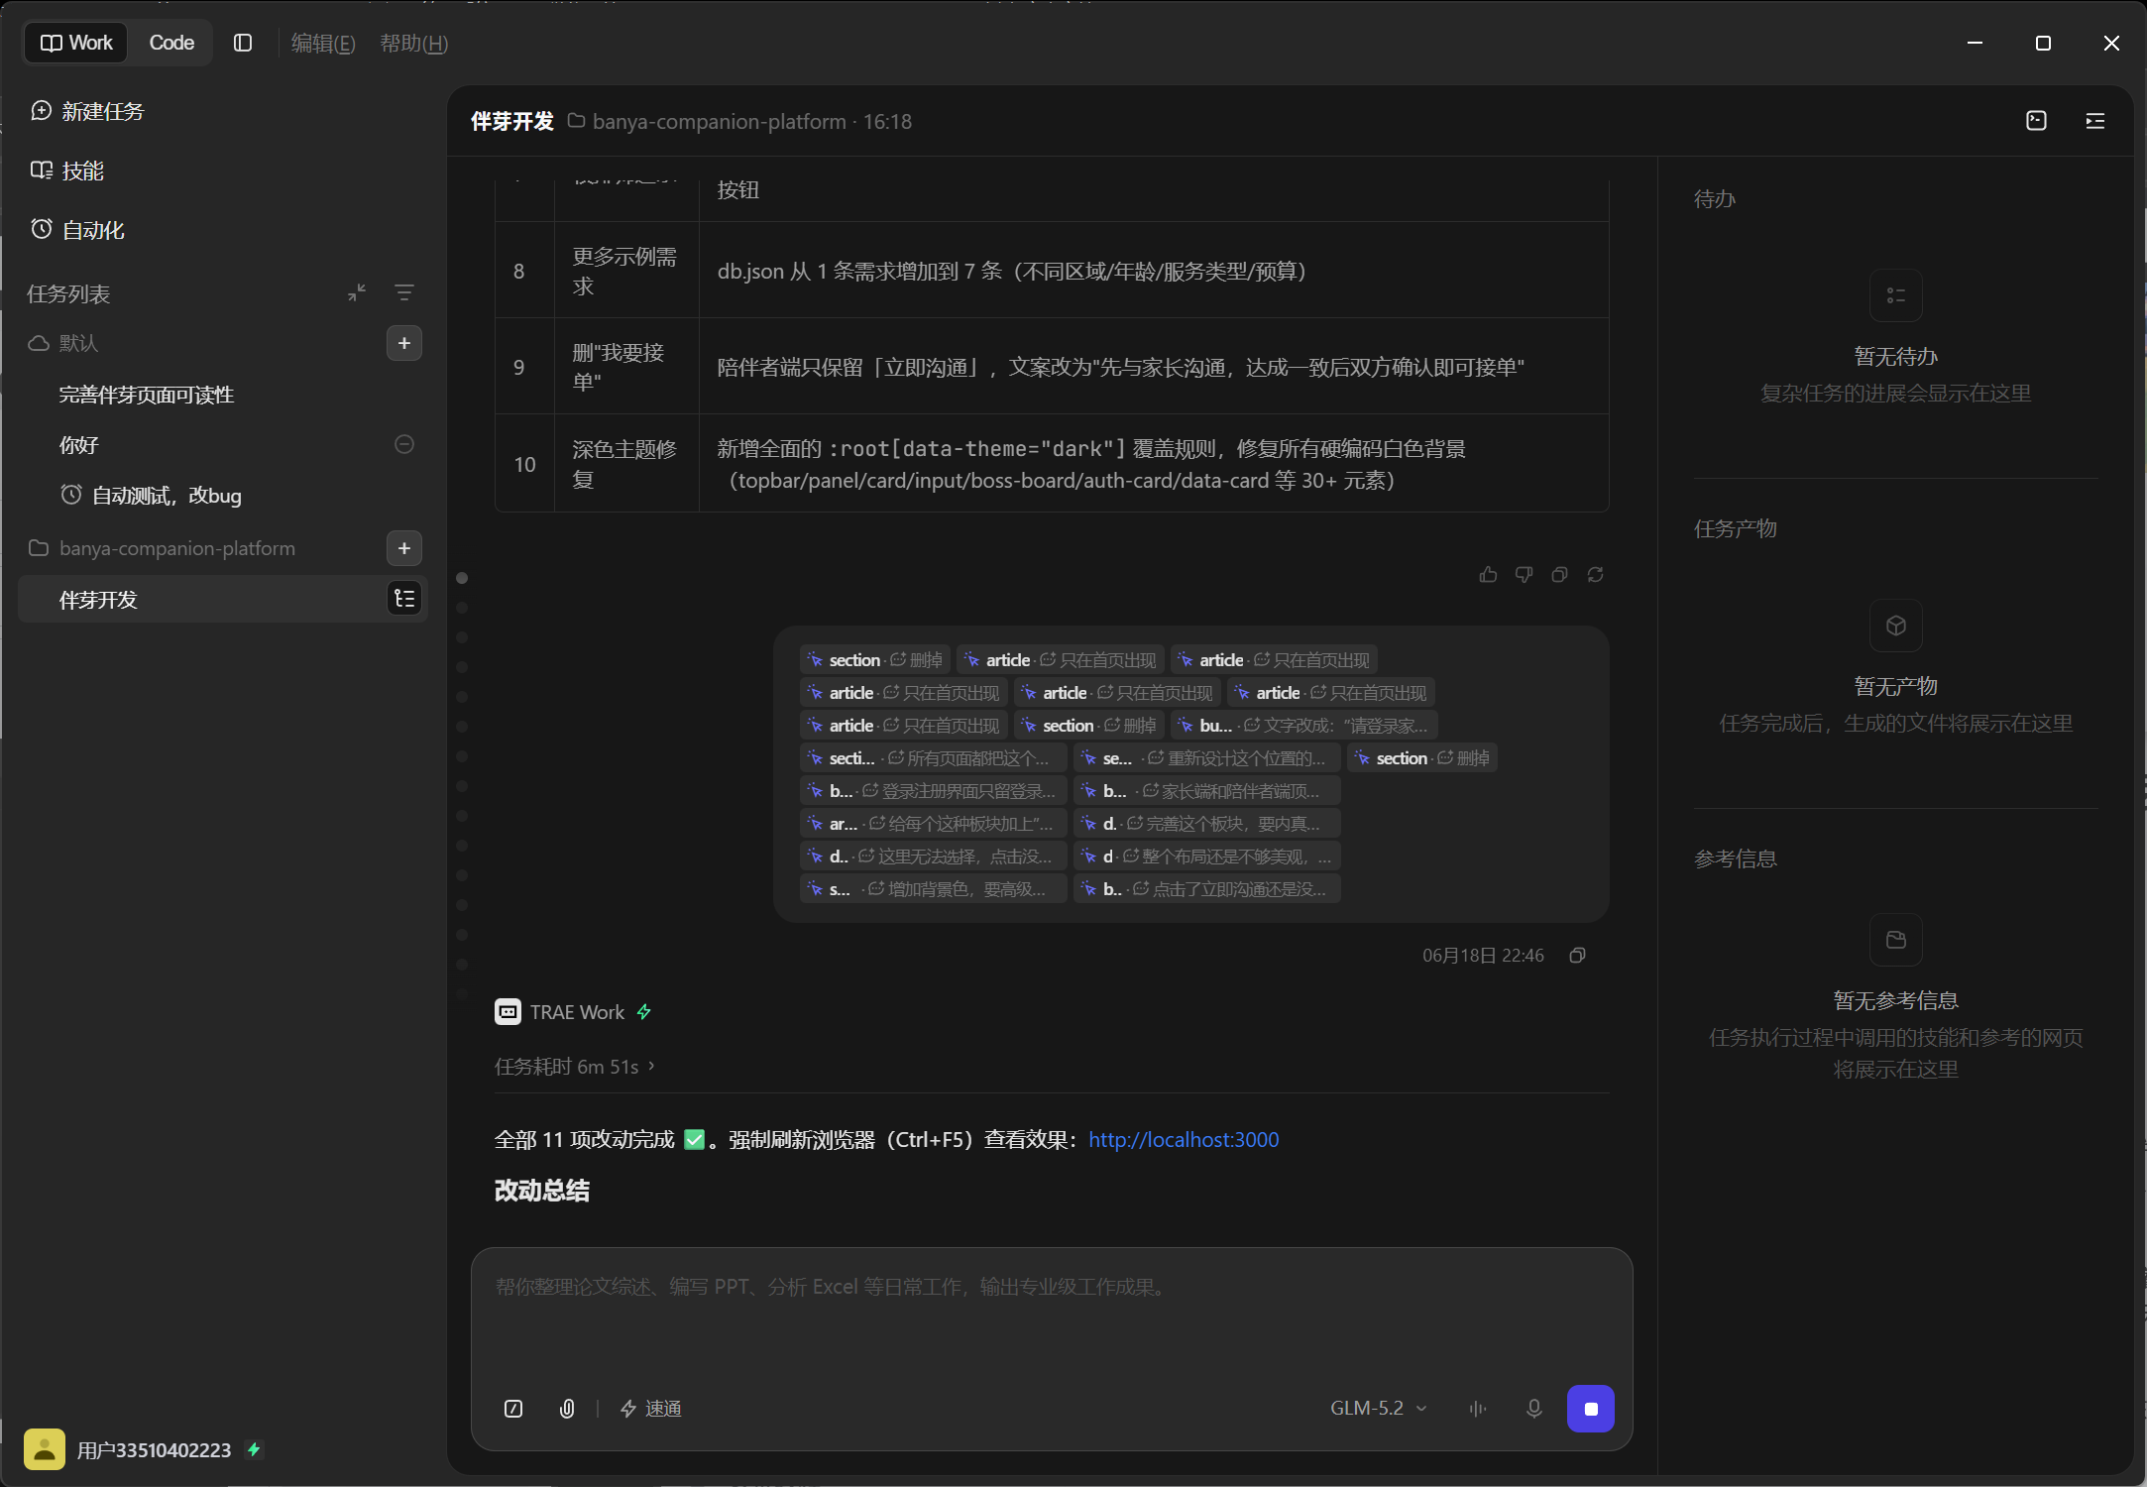The image size is (2147, 1487).
Task: Click the first section 删掉 reference chip
Action: (875, 660)
